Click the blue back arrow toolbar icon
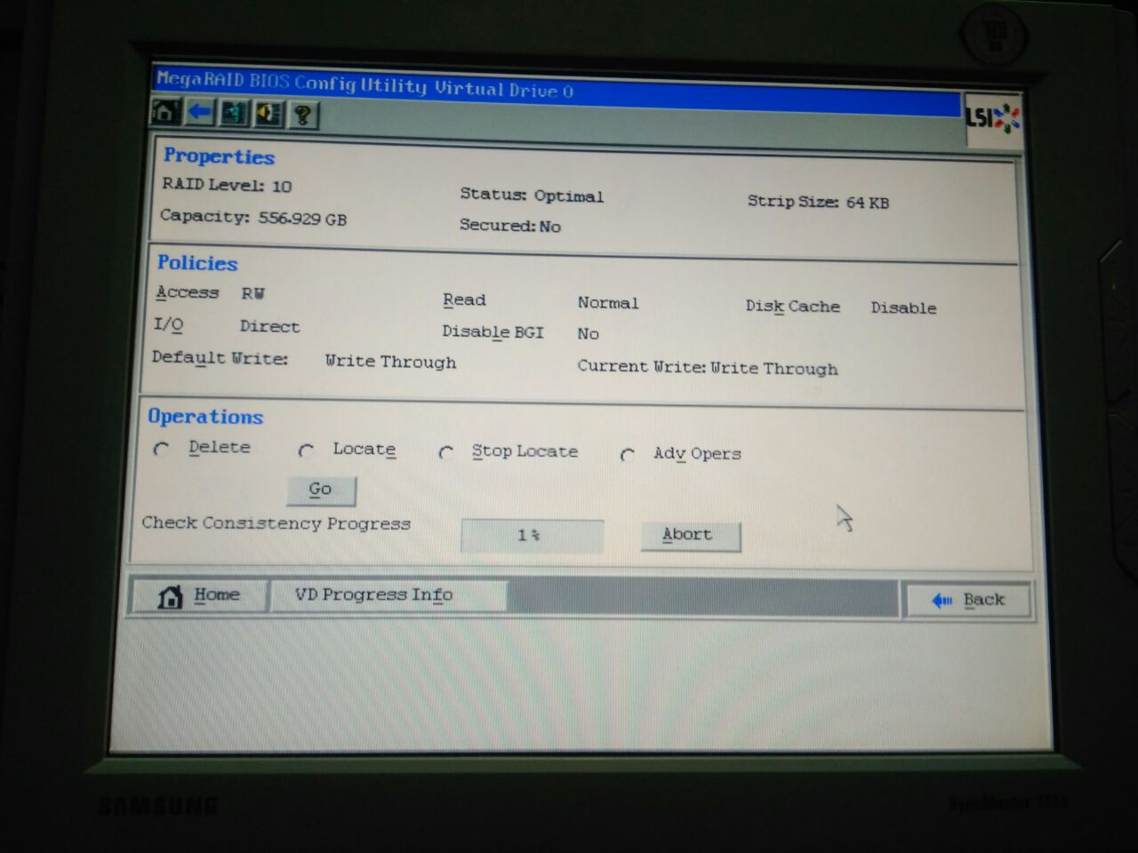This screenshot has height=853, width=1138. [x=199, y=113]
